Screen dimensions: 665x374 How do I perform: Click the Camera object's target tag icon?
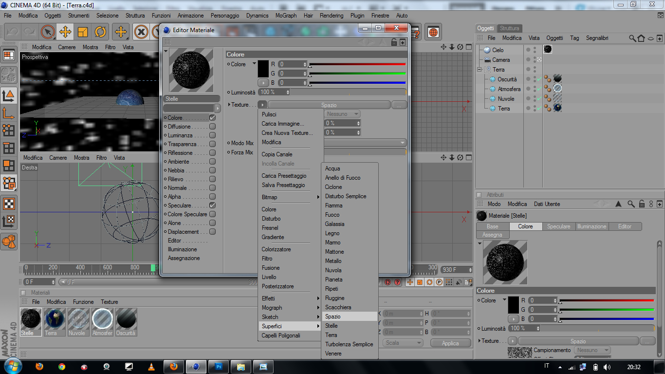539,60
